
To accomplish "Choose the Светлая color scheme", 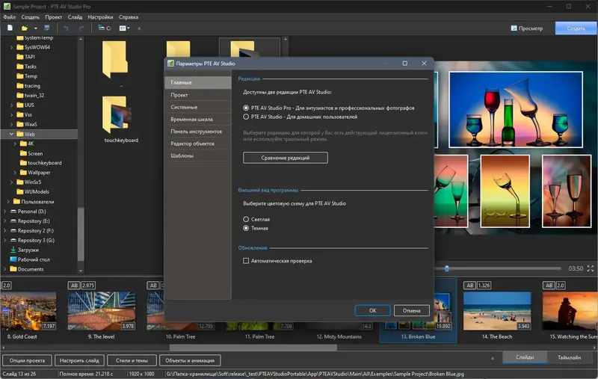I will pos(246,219).
